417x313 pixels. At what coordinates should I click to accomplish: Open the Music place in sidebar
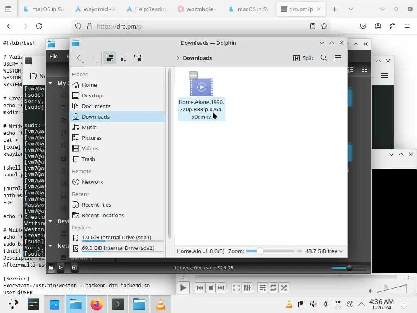(x=119, y=127)
